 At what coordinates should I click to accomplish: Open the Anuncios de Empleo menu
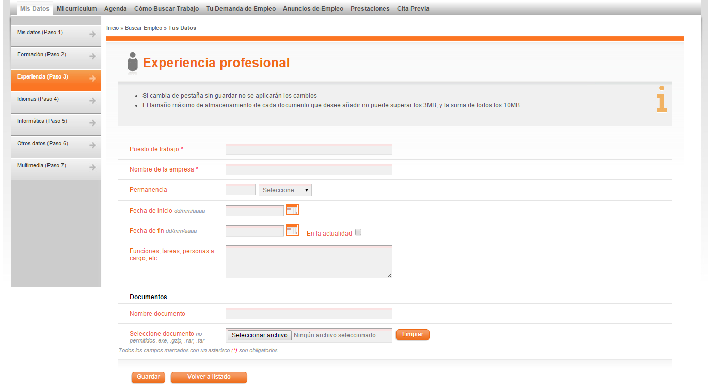313,9
